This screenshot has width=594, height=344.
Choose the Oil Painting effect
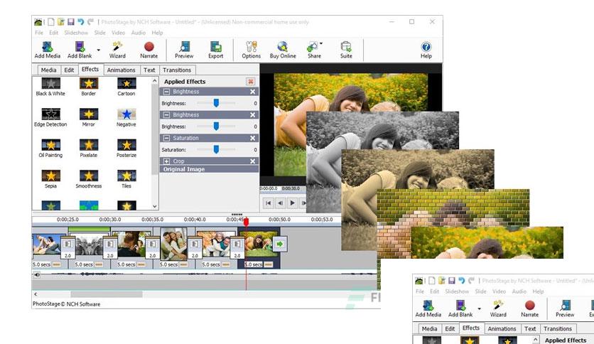[x=50, y=145]
